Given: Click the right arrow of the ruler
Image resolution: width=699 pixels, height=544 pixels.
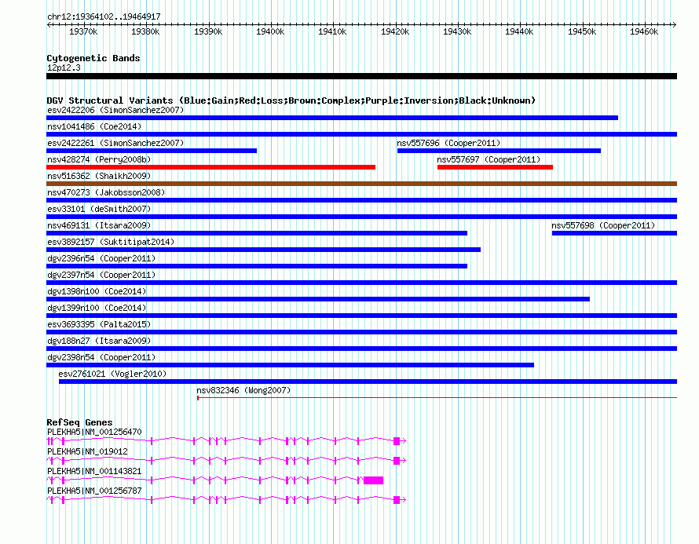Looking at the screenshot, I should tap(674, 24).
